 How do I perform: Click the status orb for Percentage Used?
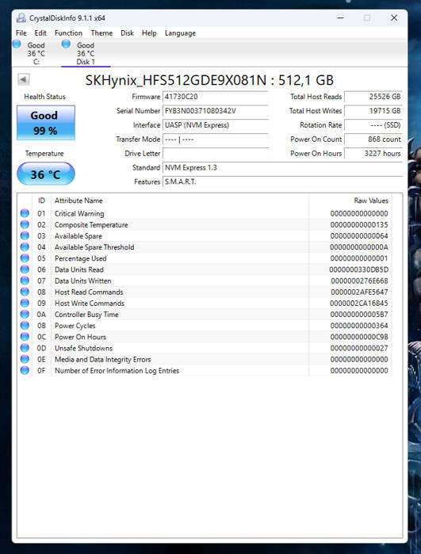pyautogui.click(x=25, y=258)
